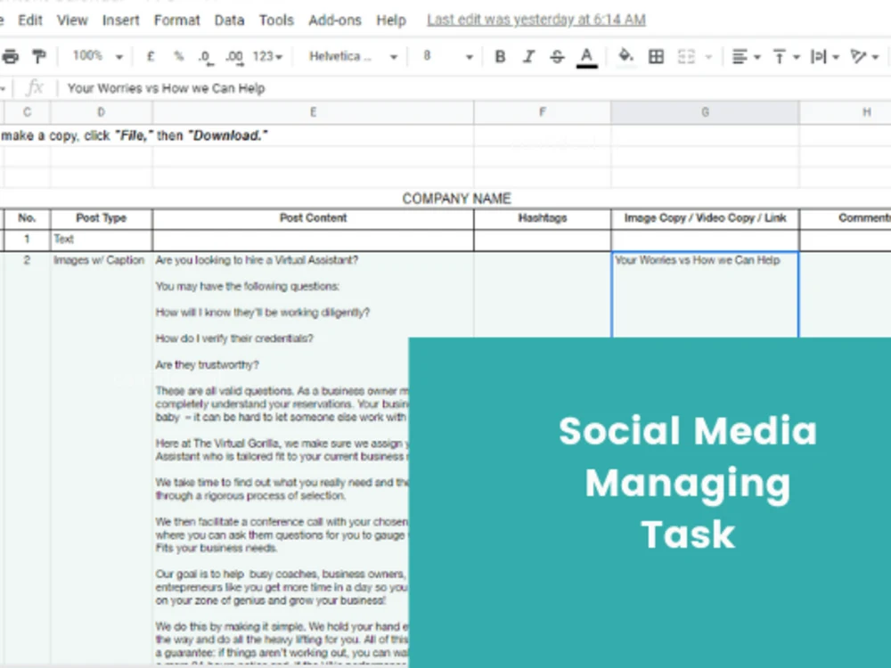The height and width of the screenshot is (668, 891).
Task: Toggle italic formatting
Action: pos(529,56)
